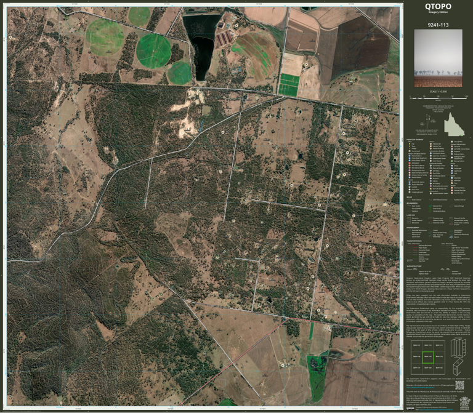Click the QR code for QTopo

point(459,385)
